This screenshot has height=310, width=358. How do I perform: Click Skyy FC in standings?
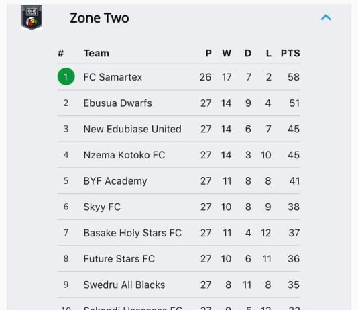click(102, 207)
